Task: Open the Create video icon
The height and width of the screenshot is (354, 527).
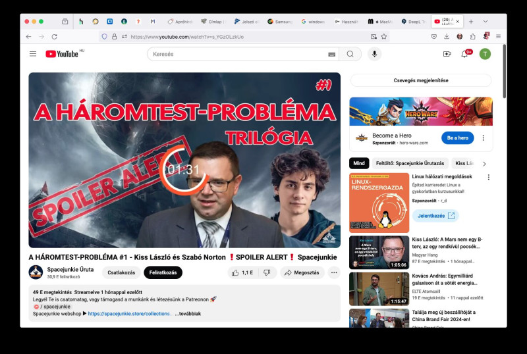Action: (x=447, y=54)
